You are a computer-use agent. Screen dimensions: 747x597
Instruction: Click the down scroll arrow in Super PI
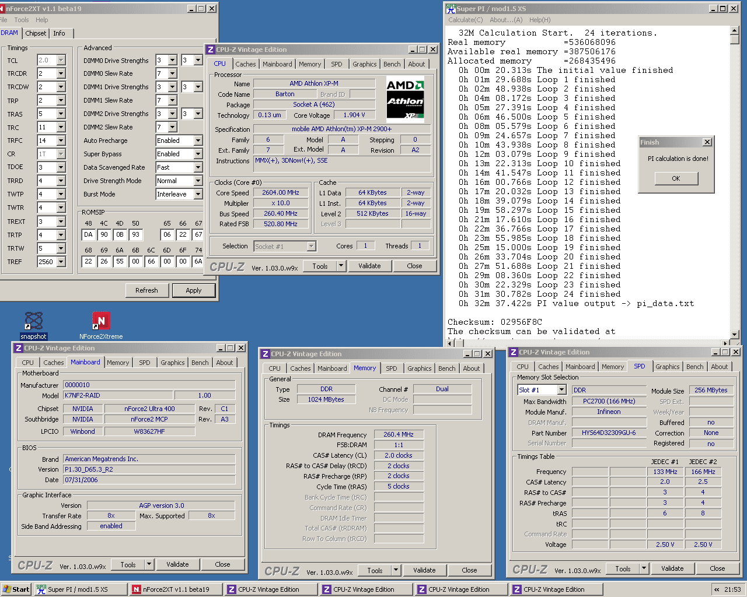[734, 335]
